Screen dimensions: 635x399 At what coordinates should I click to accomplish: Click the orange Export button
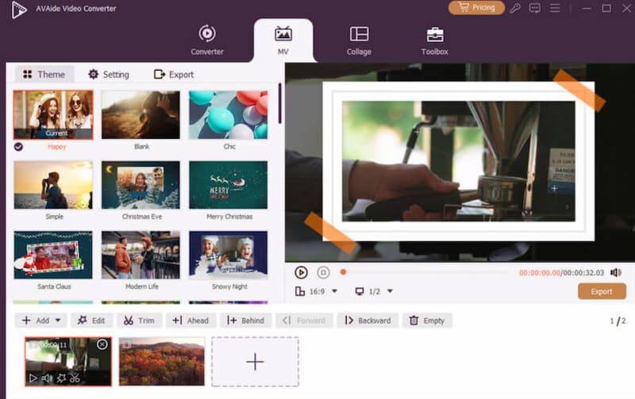602,291
